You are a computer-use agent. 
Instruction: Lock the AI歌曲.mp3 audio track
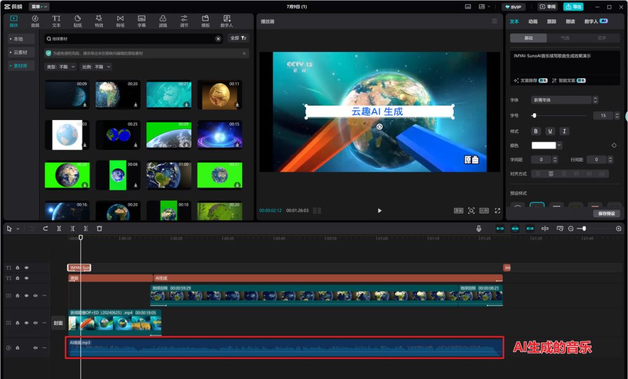pos(17,348)
